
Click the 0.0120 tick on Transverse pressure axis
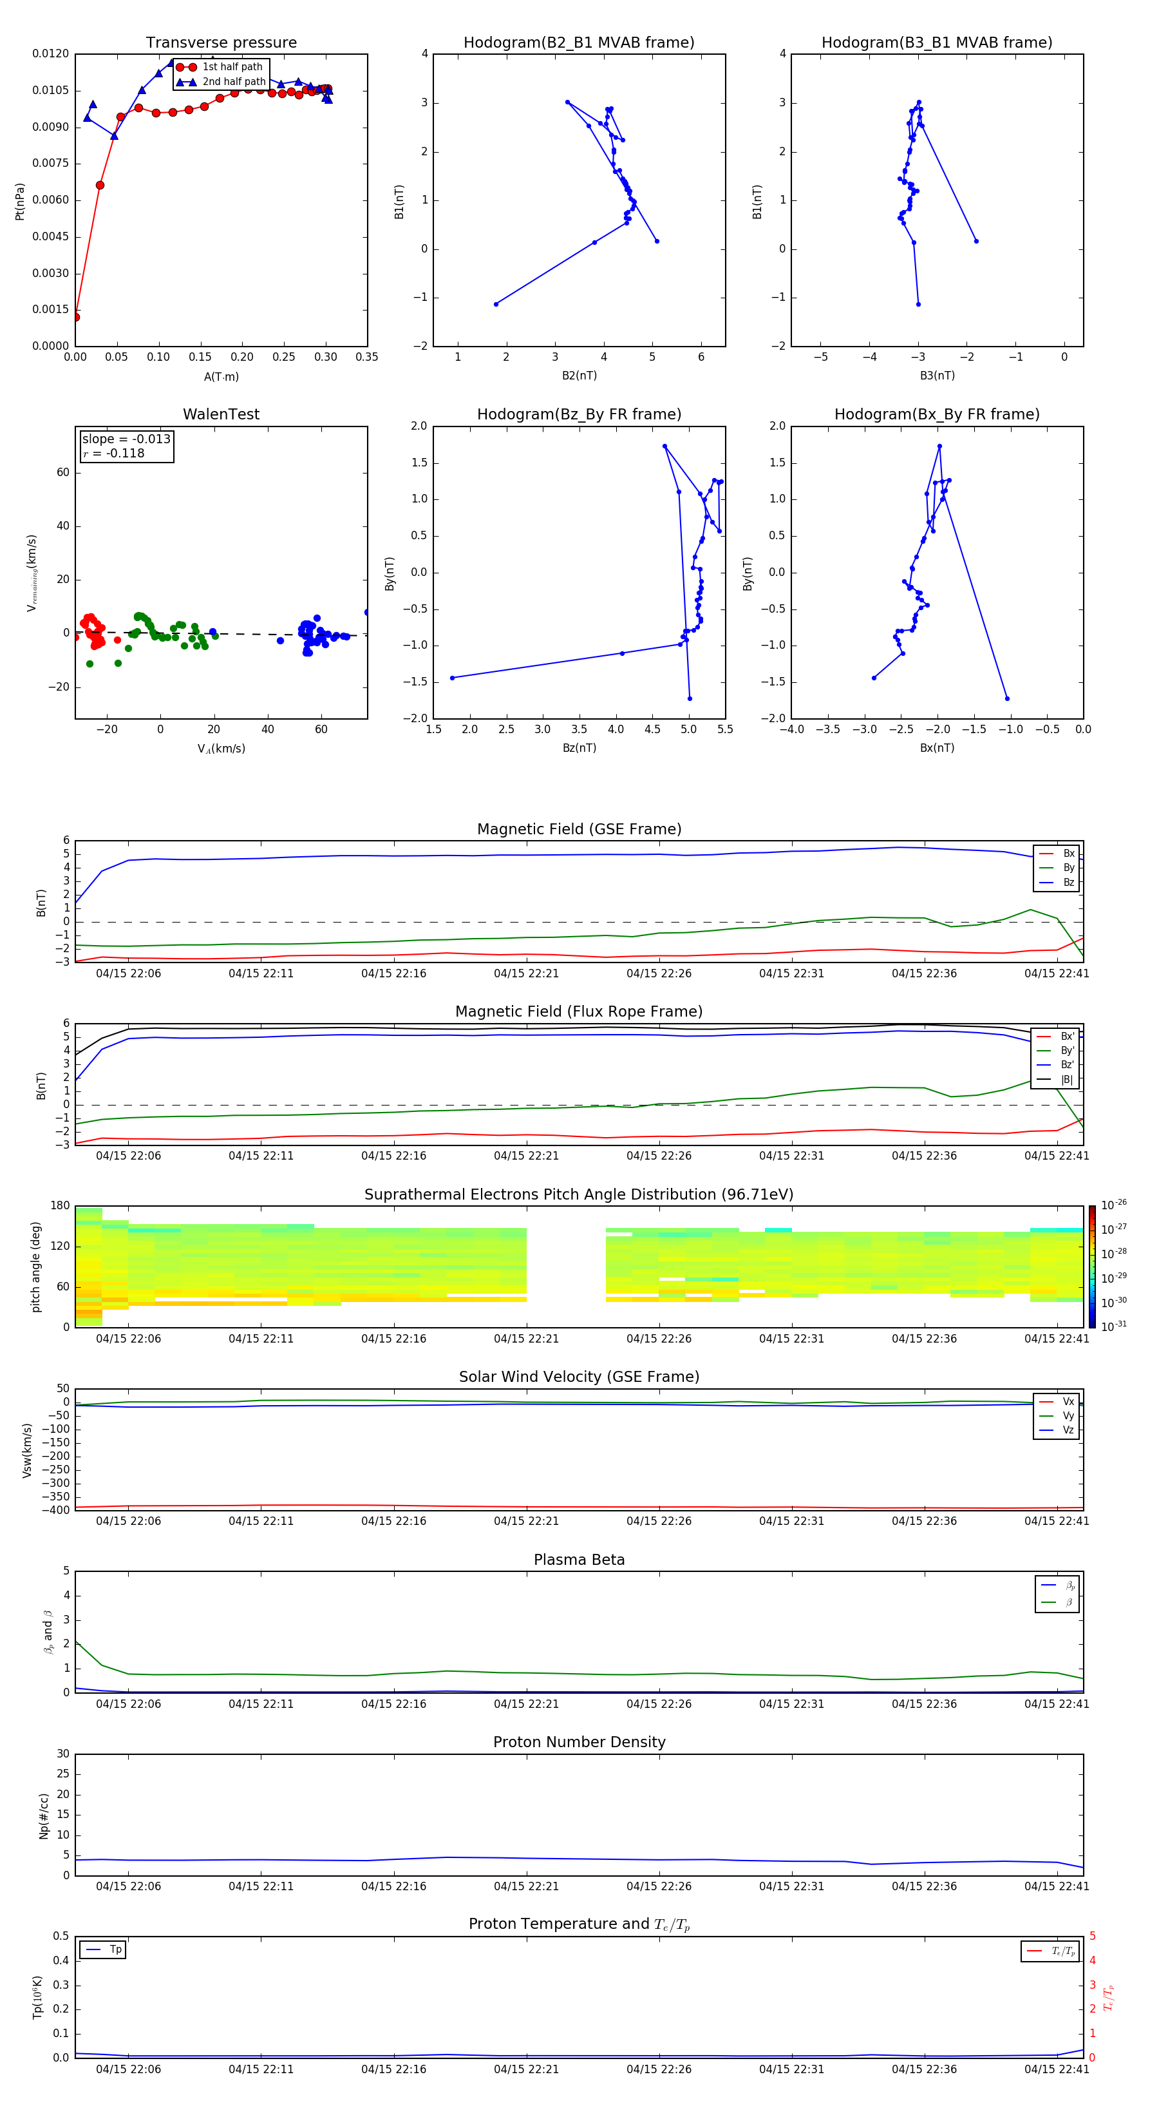[50, 53]
